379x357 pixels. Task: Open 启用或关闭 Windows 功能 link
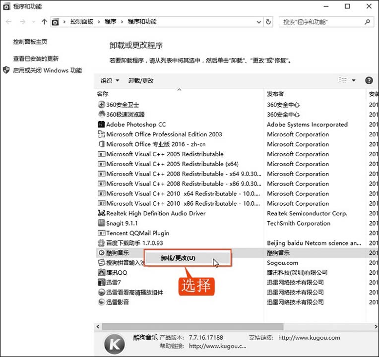pyautogui.click(x=48, y=70)
